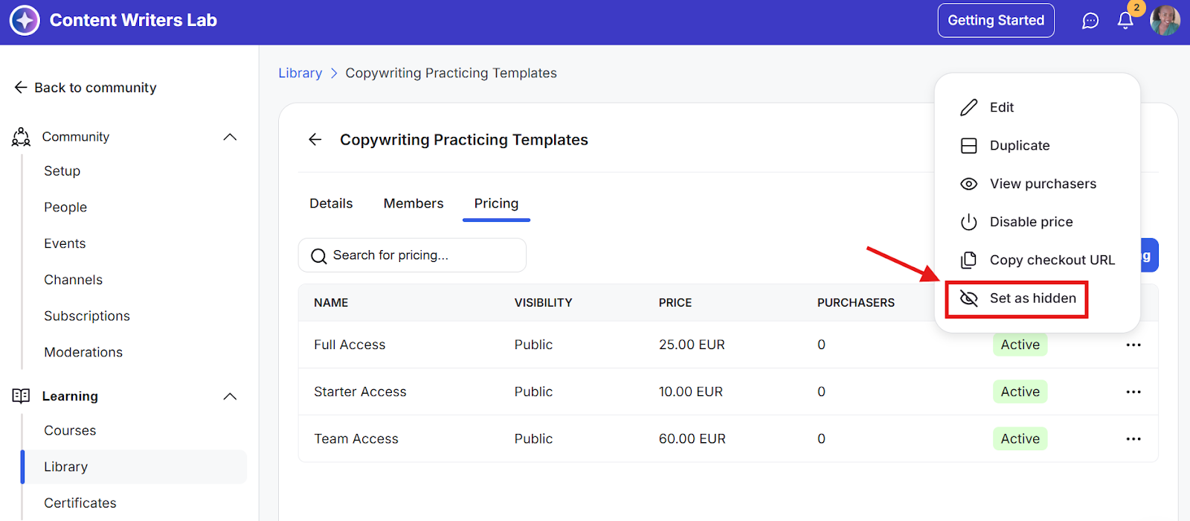Click the Getting Started button
The image size is (1190, 521).
pyautogui.click(x=995, y=21)
